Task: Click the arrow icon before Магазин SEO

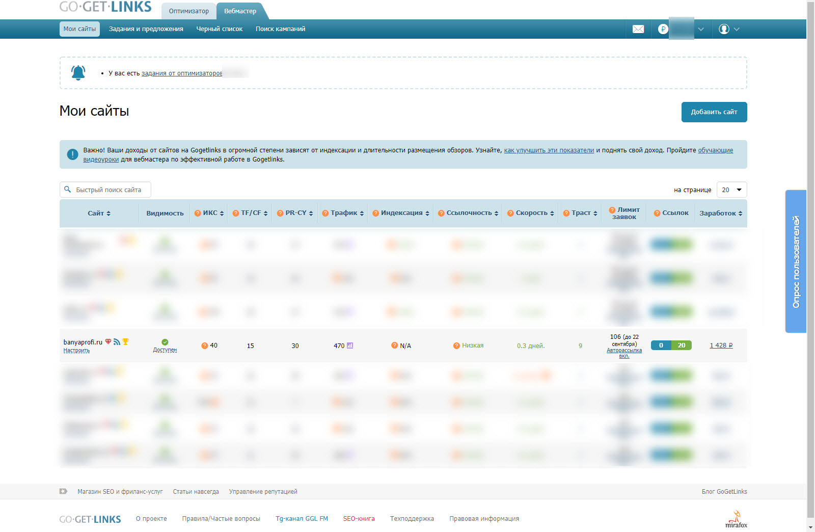Action: point(63,491)
